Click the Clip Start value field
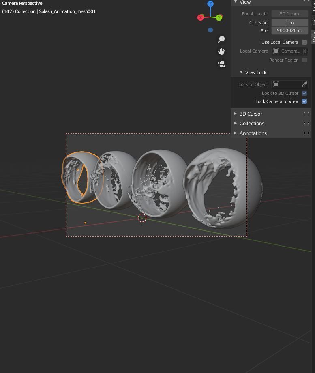Image resolution: width=315 pixels, height=373 pixels. coord(289,23)
